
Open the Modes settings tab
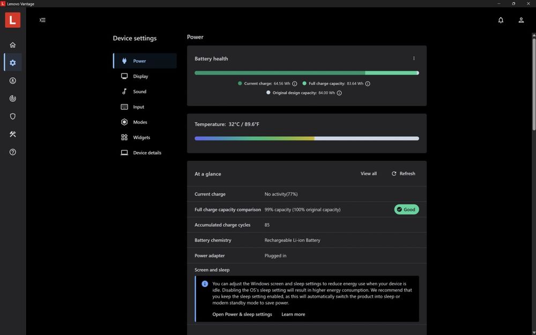coord(145,122)
